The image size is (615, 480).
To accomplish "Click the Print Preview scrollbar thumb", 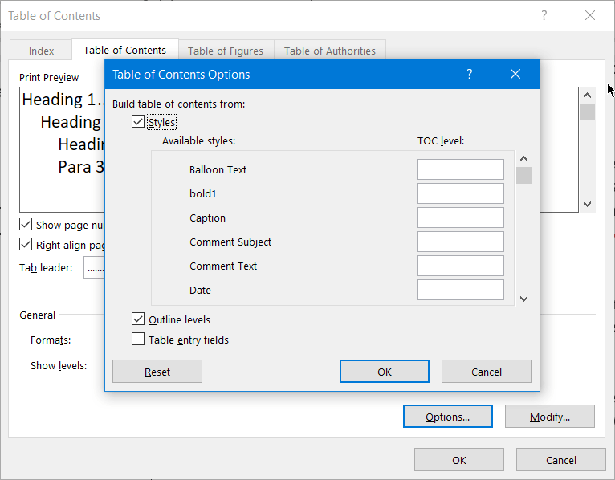I will pyautogui.click(x=587, y=112).
